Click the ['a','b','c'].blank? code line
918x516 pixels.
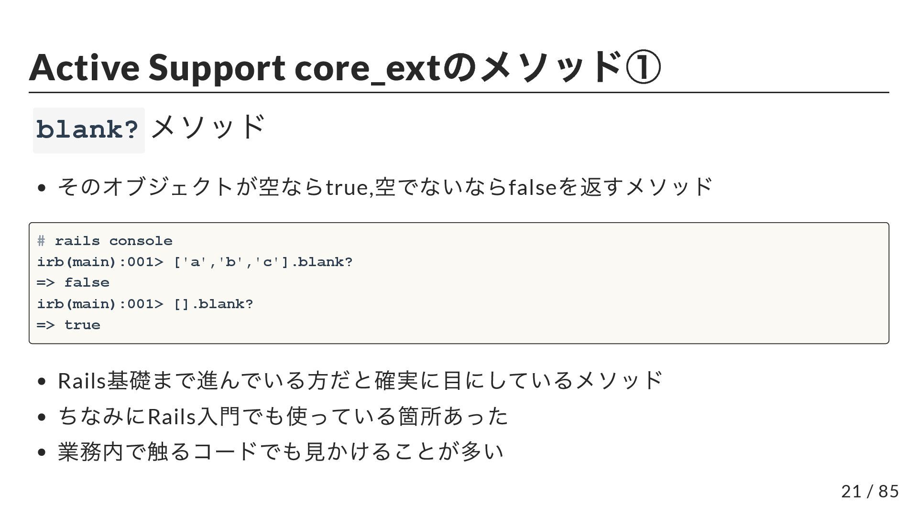pyautogui.click(x=195, y=262)
